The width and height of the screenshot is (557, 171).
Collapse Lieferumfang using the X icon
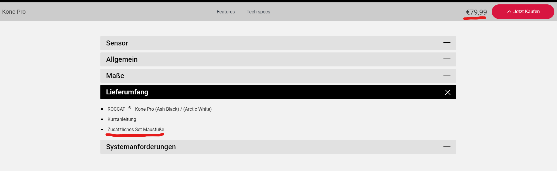point(448,92)
